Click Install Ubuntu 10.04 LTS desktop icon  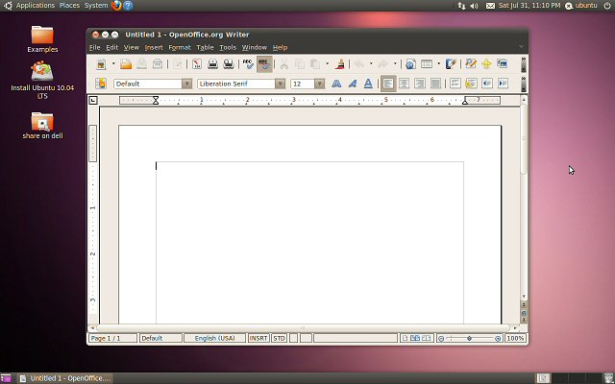(x=42, y=81)
